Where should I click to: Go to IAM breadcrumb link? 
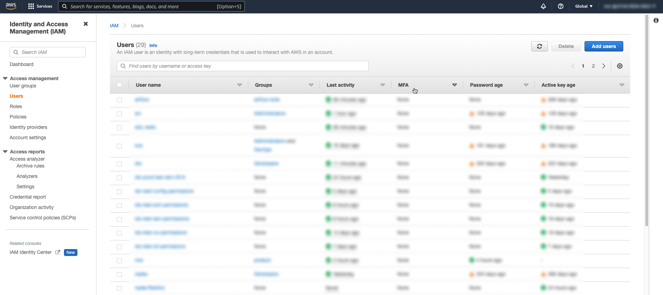pos(114,26)
